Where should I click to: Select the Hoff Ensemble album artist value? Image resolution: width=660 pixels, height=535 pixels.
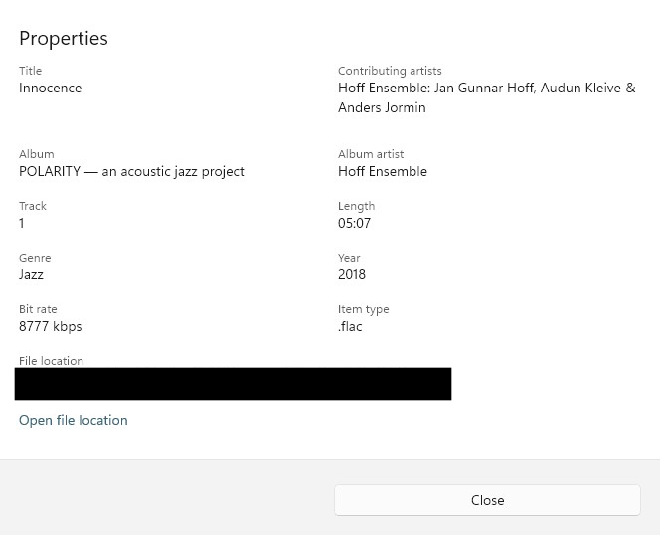(x=383, y=171)
